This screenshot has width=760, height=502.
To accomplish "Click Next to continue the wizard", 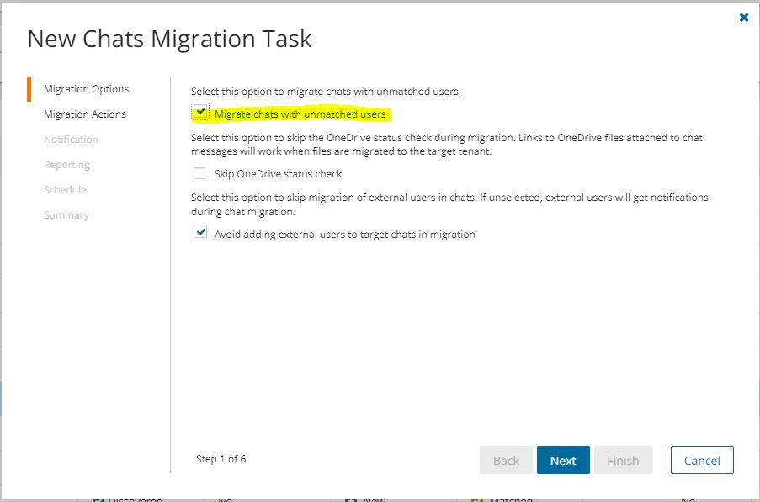I will click(563, 460).
